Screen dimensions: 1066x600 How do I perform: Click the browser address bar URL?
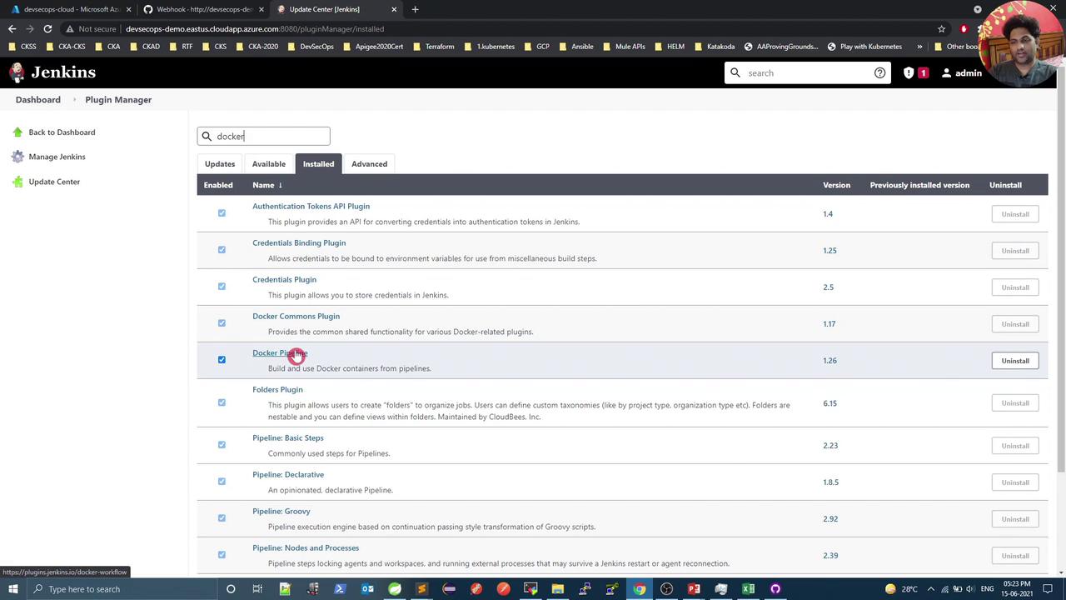(x=255, y=29)
